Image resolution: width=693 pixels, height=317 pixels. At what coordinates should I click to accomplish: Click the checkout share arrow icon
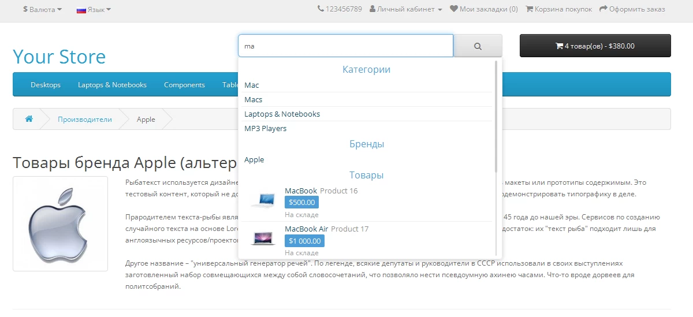[603, 9]
